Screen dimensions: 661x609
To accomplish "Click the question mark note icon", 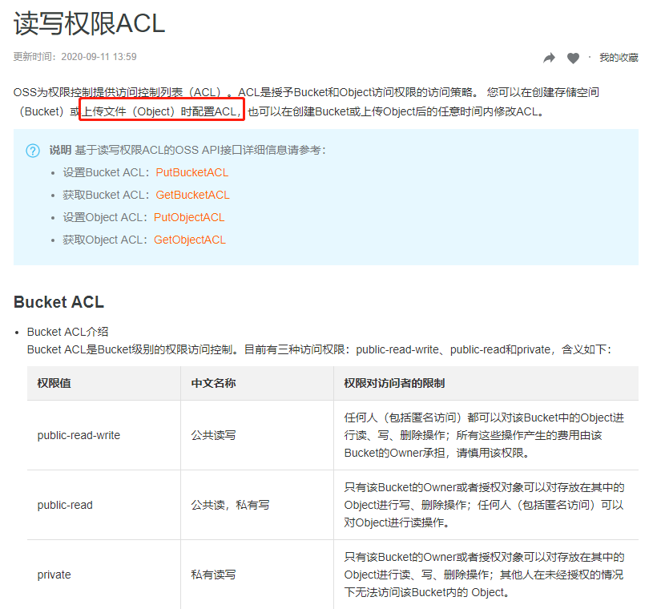I will (33, 150).
